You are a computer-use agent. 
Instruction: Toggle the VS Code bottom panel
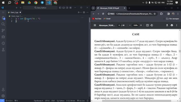pos(64,8)
